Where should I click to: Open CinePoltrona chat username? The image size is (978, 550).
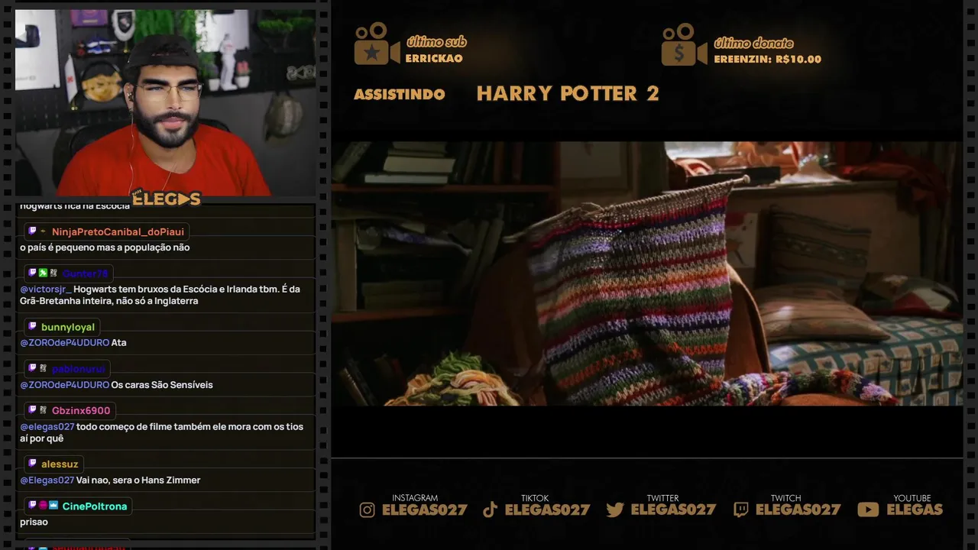95,506
